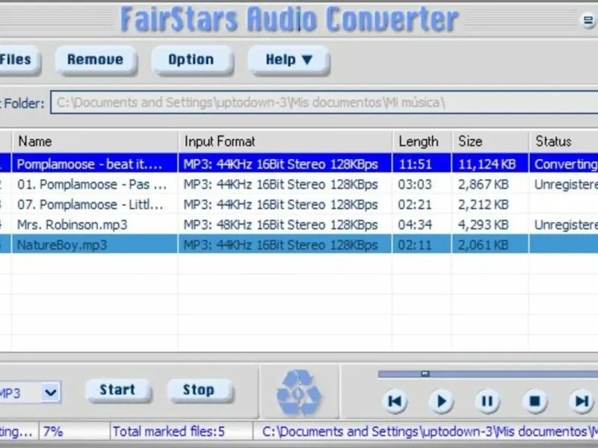The image size is (598, 448).
Task: Click the output folder path field
Action: [324, 102]
